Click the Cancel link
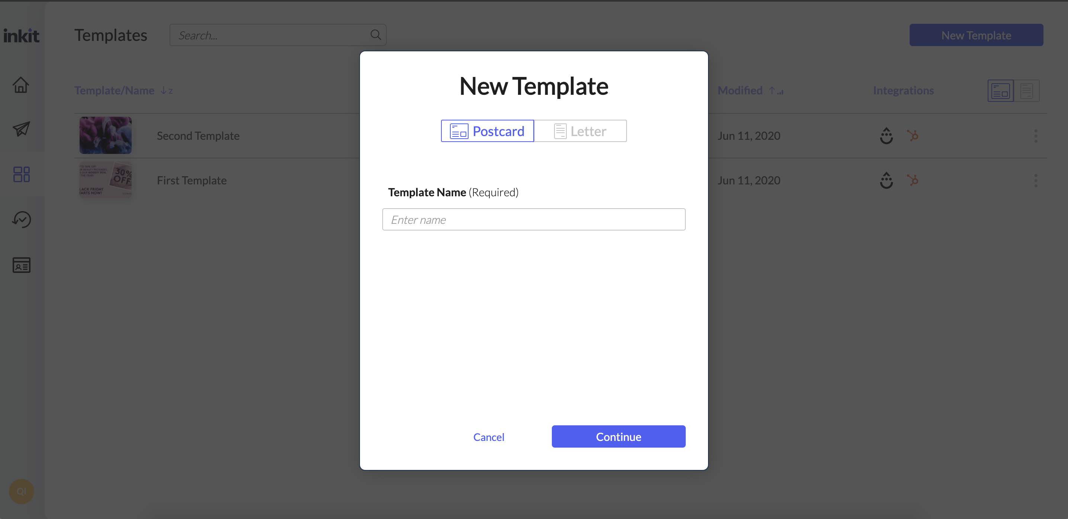The width and height of the screenshot is (1068, 519). (488, 437)
